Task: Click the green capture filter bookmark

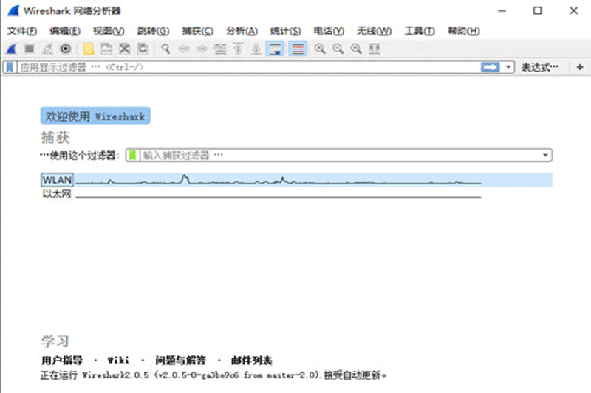Action: [133, 156]
